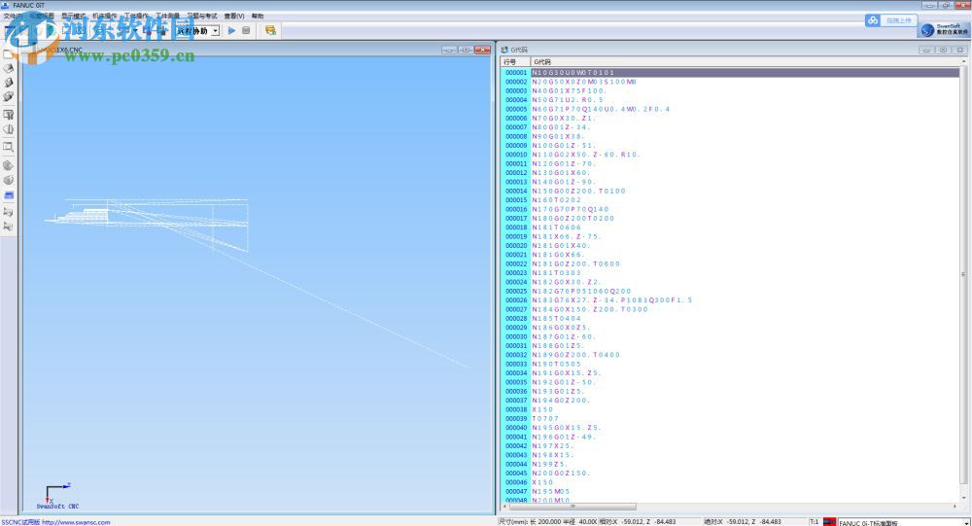Click the cloud upload icon at top right
Viewport: 972px width, 526px height.
coord(873,20)
